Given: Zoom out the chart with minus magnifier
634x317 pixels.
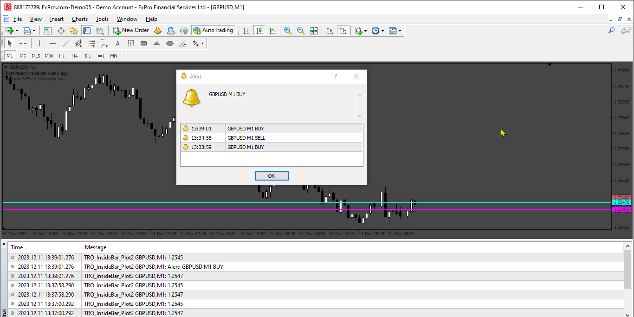Looking at the screenshot, I should point(301,31).
